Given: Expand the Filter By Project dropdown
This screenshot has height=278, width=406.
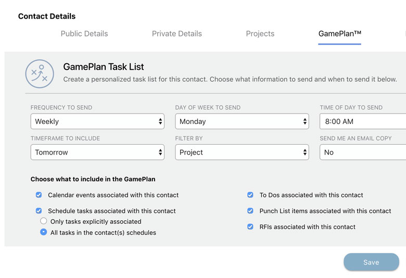Looking at the screenshot, I should pyautogui.click(x=242, y=152).
